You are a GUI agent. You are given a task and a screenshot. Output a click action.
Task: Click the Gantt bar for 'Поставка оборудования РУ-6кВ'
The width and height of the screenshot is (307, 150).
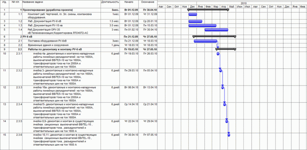pos(205,41)
